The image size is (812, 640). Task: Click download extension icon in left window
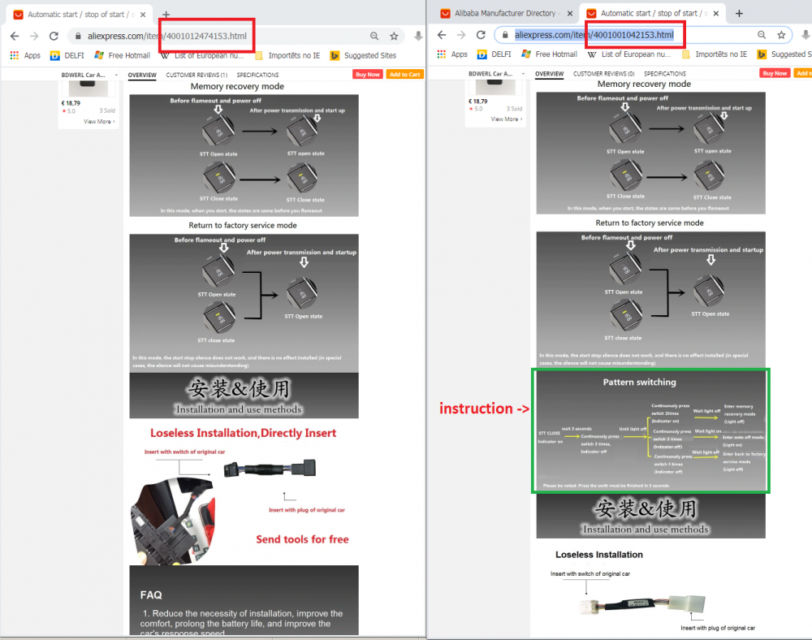[x=418, y=36]
